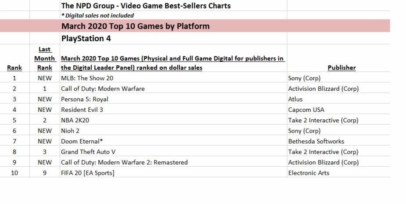Select the March 2020 Top 10 Games banner
This screenshot has height=204, width=408.
point(135,26)
